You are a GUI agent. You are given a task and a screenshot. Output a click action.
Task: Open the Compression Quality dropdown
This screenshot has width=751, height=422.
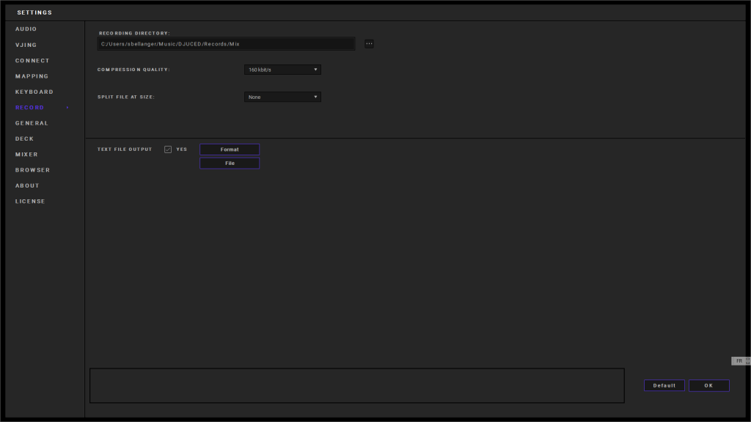282,70
